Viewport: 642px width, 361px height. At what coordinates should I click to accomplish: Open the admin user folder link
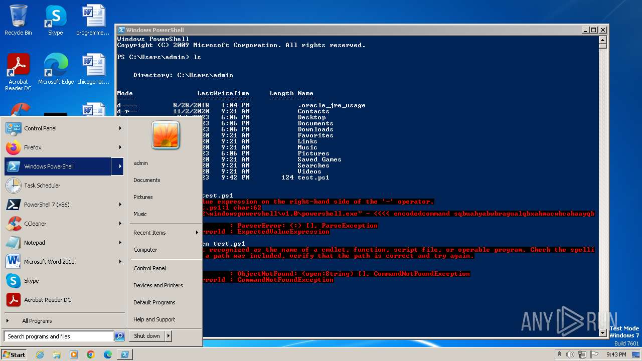(x=166, y=163)
